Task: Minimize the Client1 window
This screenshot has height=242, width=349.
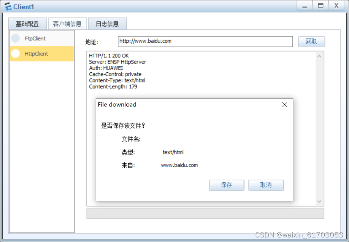Action: tap(305, 6)
